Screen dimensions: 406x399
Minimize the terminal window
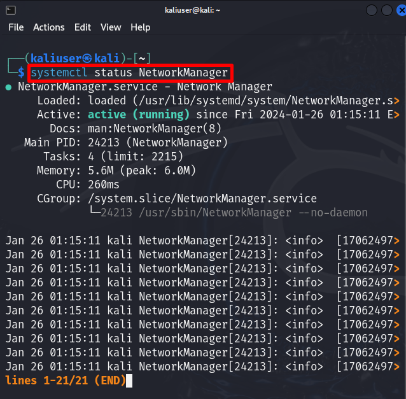[371, 10]
